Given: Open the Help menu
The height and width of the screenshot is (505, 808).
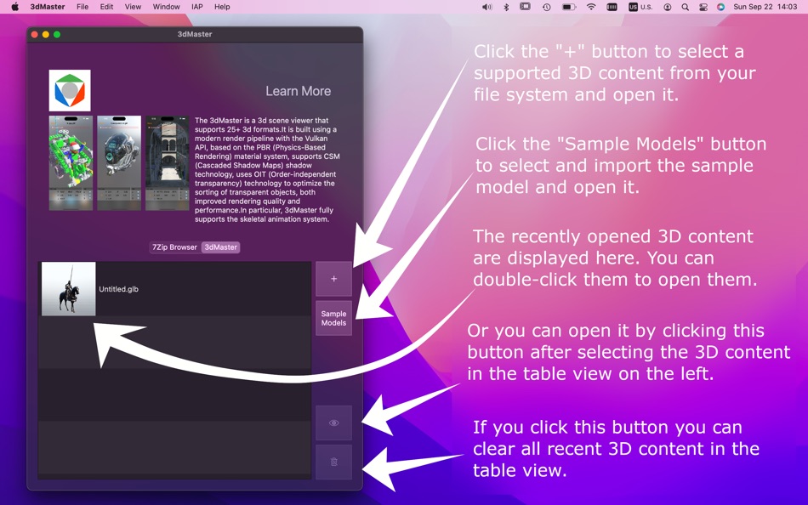Looking at the screenshot, I should 222,7.
